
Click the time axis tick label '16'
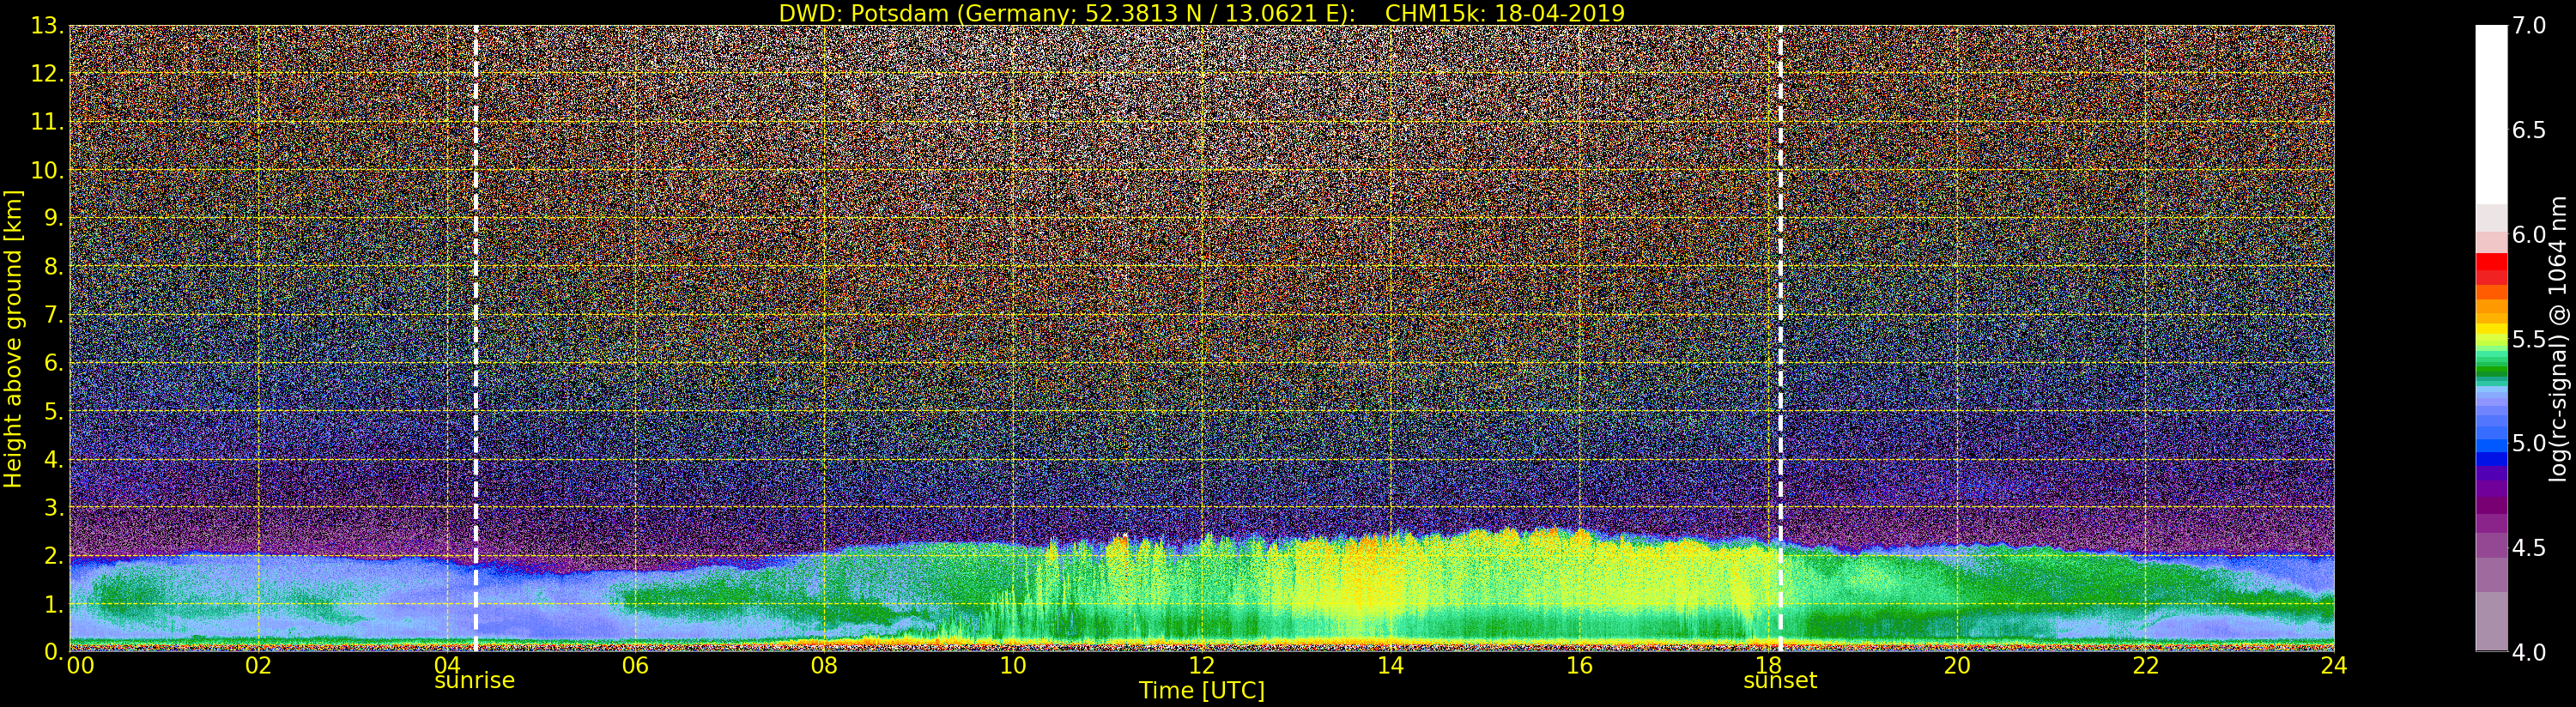[x=1579, y=666]
